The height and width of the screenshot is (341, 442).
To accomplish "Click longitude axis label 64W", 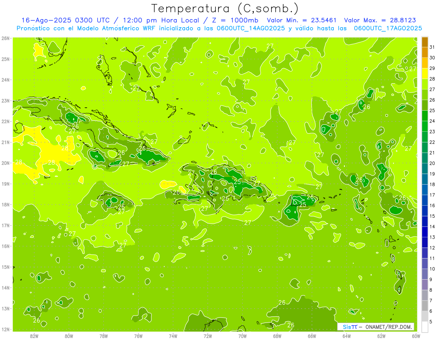I will pos(347,336).
